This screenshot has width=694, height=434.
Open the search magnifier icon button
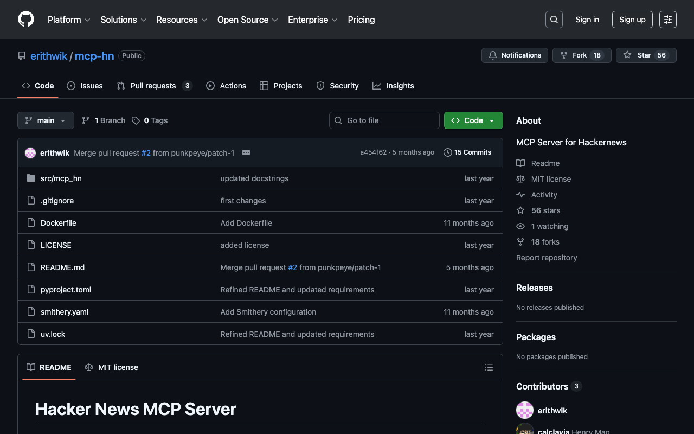pyautogui.click(x=554, y=20)
